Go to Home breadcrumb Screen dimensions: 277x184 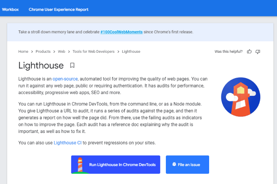coord(23,51)
